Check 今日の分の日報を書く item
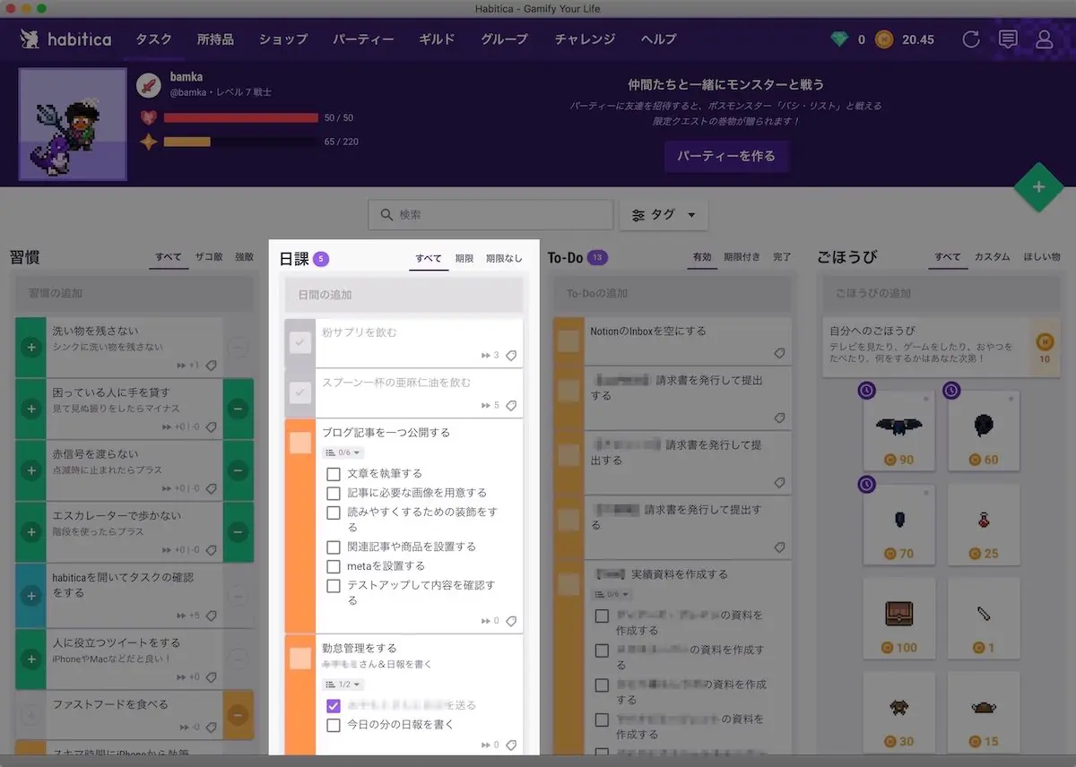1076x767 pixels. pyautogui.click(x=334, y=725)
